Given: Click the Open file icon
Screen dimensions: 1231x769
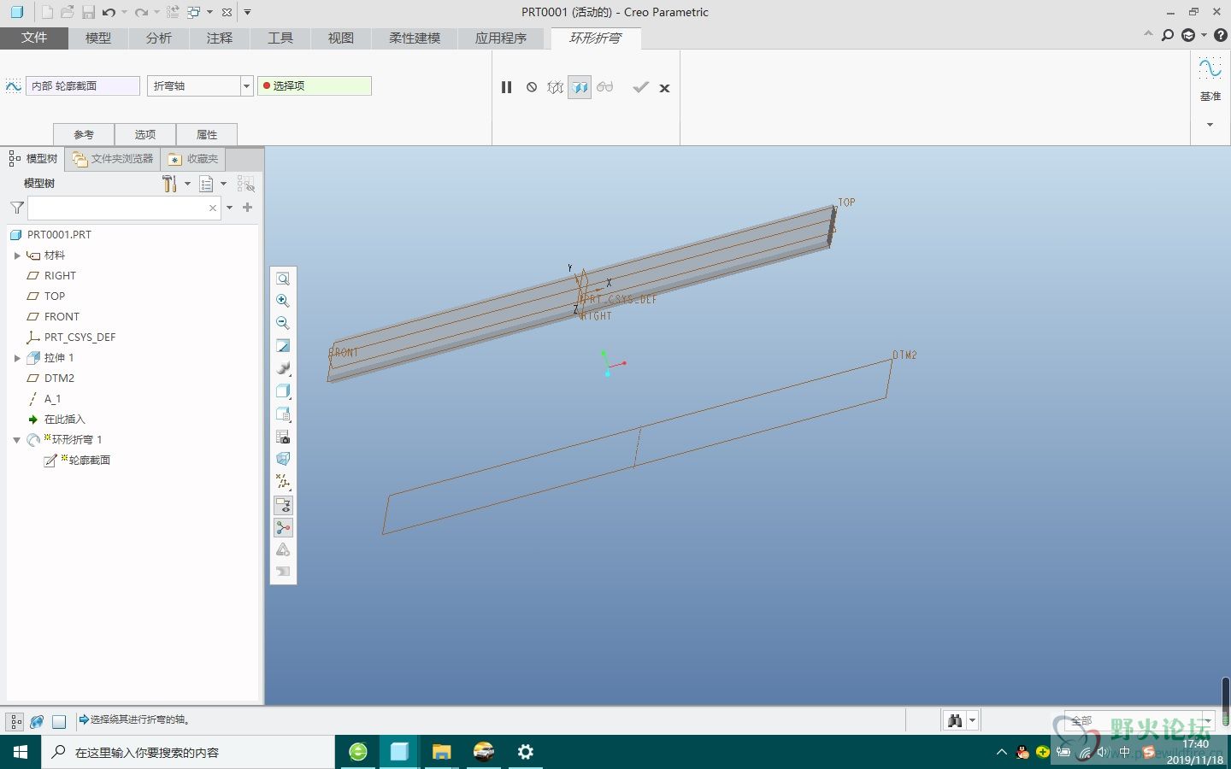Looking at the screenshot, I should coord(67,12).
